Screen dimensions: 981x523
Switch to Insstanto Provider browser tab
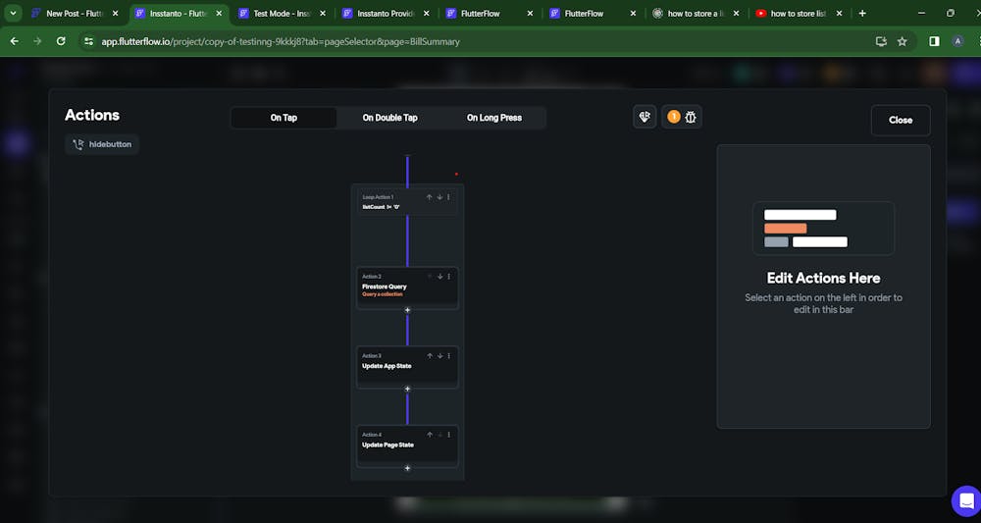386,13
